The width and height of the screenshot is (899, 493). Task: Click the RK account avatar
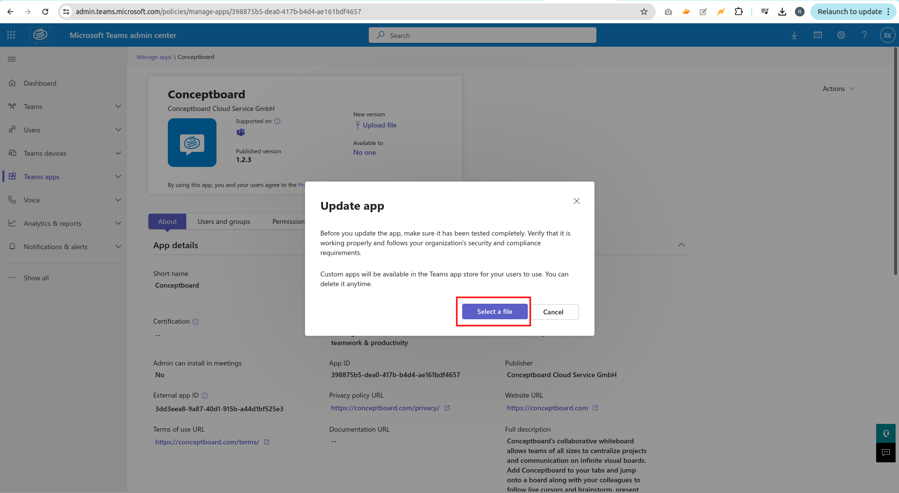[887, 35]
